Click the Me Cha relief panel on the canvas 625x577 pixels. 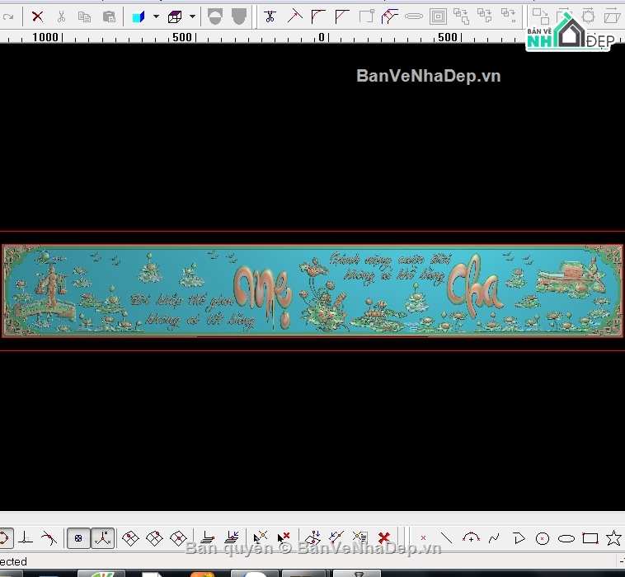pos(312,291)
